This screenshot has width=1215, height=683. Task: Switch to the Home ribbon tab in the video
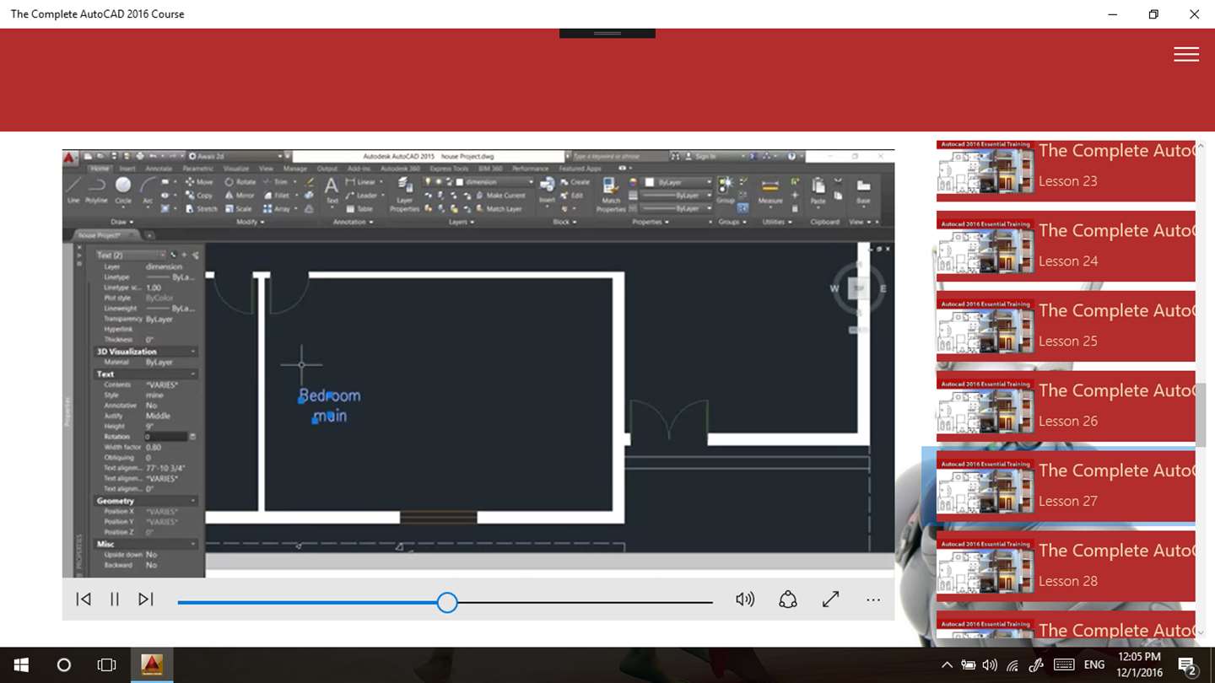point(100,169)
